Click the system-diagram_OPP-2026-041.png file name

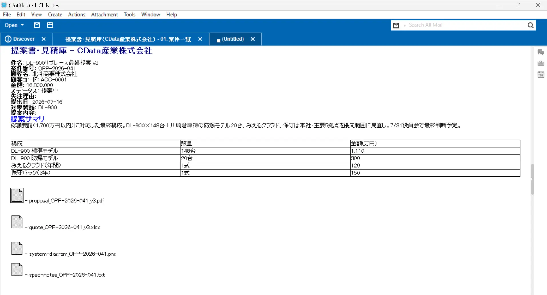73,254
